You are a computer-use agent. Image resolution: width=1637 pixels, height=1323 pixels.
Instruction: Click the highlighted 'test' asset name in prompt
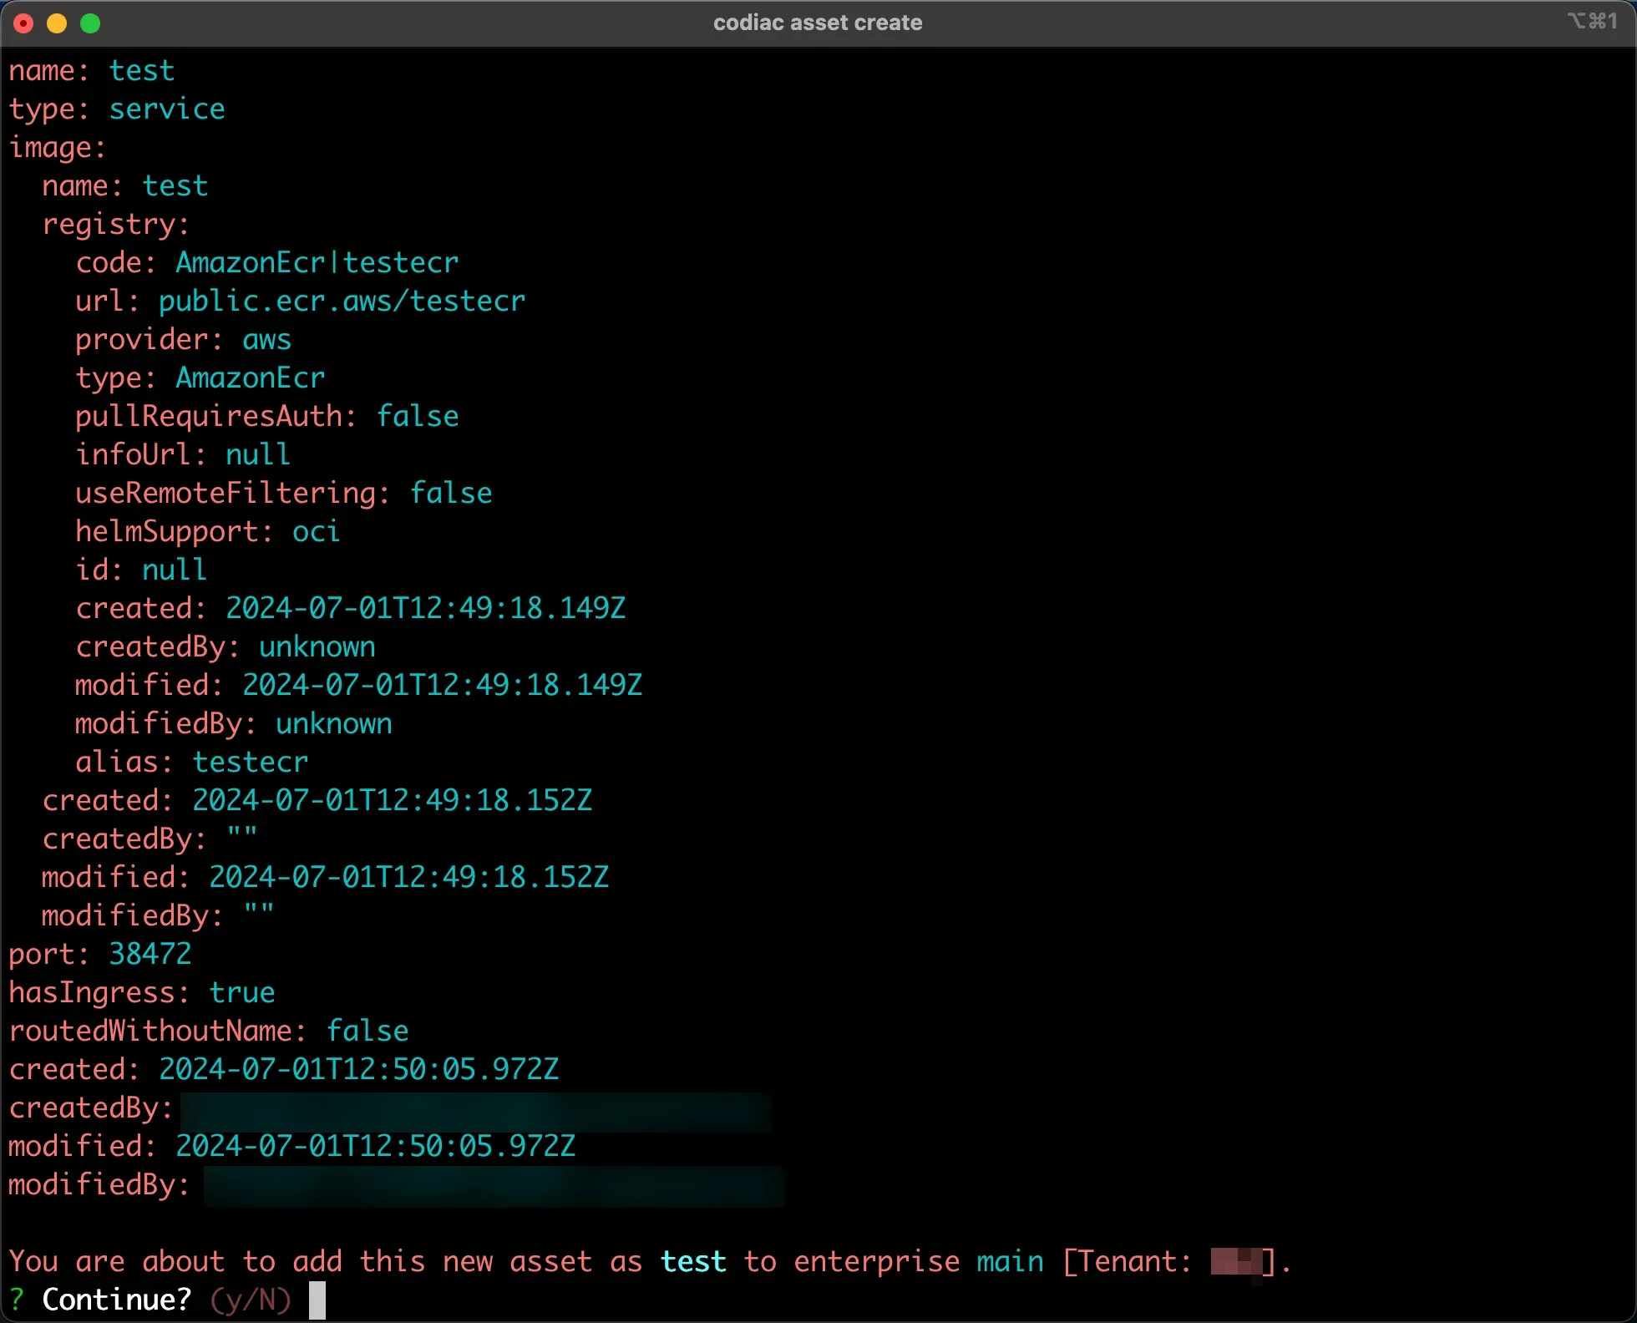point(692,1261)
